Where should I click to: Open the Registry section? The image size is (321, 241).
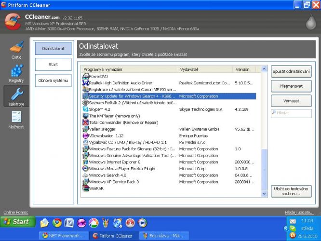[16, 74]
